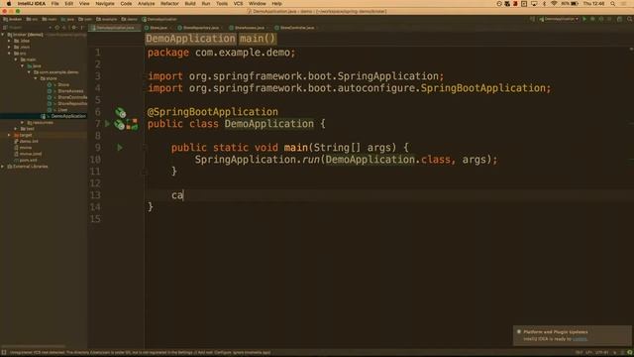Image resolution: width=634 pixels, height=357 pixels.
Task: Click the java crumb in the navigation bar
Action: [68, 19]
